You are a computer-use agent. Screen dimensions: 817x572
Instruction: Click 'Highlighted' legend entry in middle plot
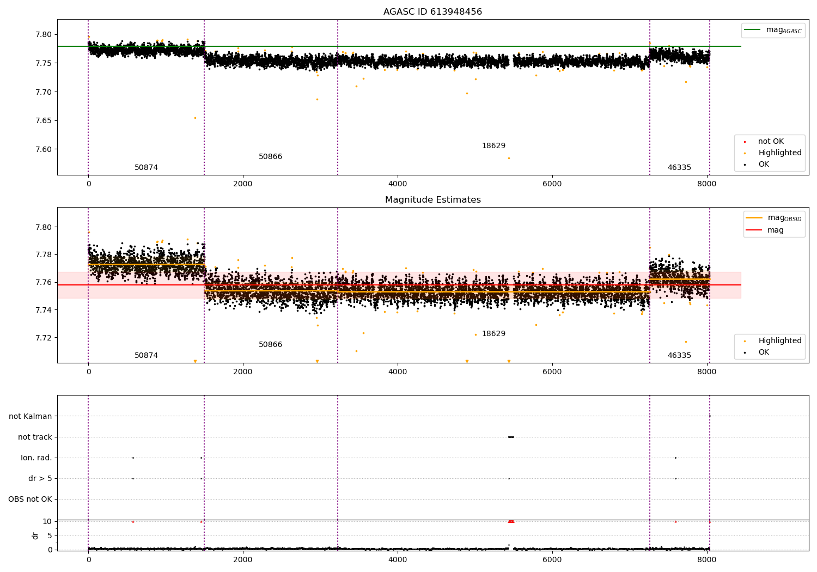tap(773, 341)
